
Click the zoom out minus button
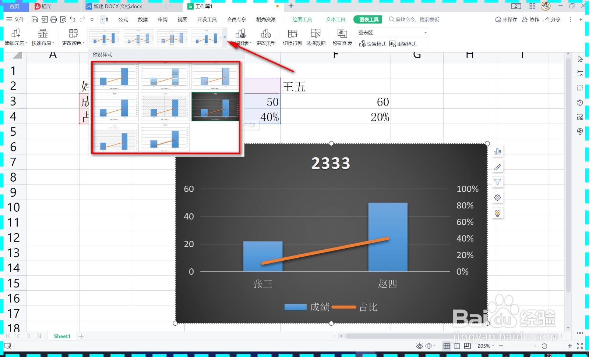[501, 346]
